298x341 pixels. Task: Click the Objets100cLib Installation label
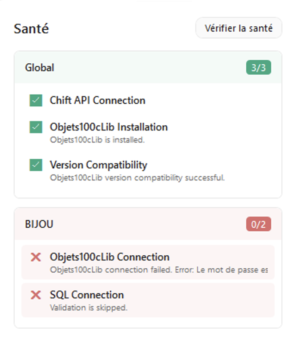tap(109, 127)
